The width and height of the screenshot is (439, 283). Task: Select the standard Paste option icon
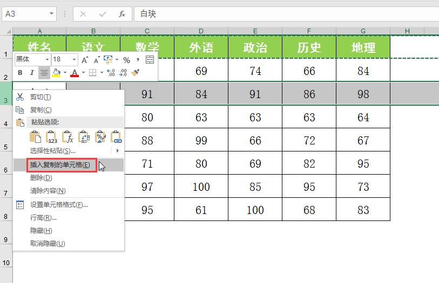(x=35, y=137)
